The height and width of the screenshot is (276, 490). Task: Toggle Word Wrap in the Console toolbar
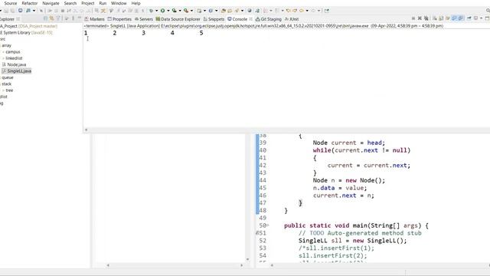click(x=448, y=18)
